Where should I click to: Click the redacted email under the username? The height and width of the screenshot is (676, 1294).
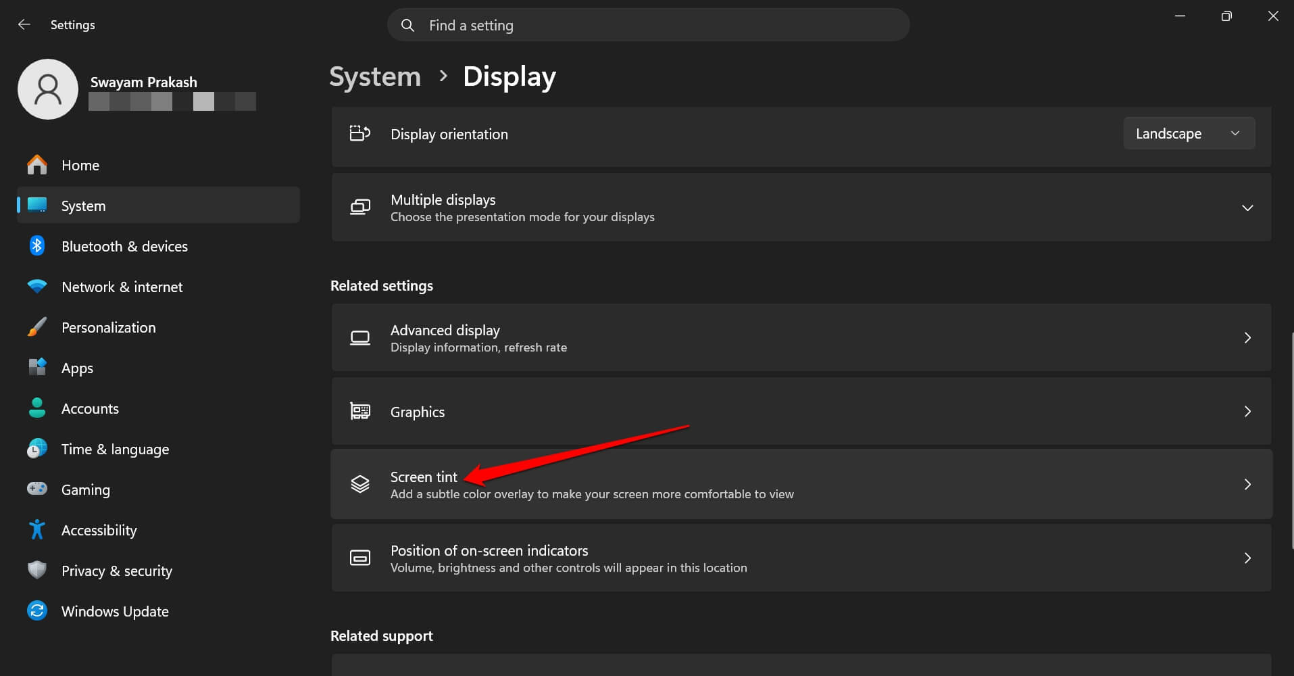coord(172,101)
